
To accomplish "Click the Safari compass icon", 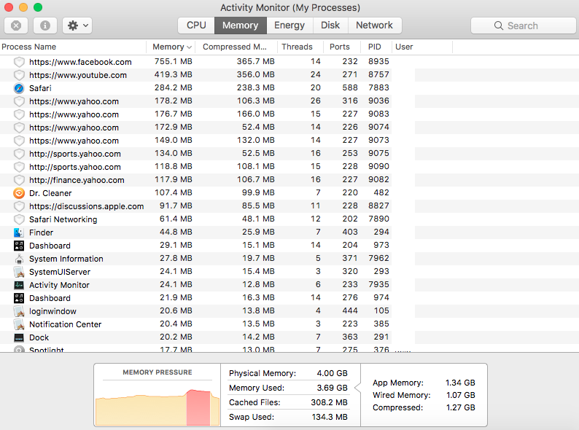I will pos(19,88).
